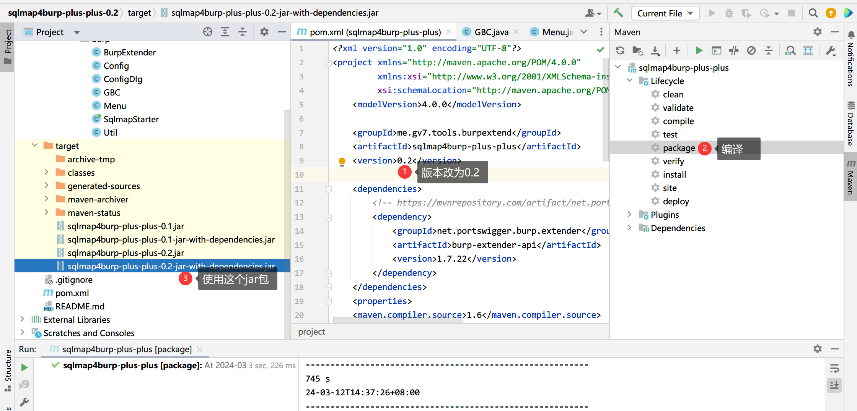Select the Maven package lifecycle goal
Viewport: 857px width, 411px height.
pyautogui.click(x=679, y=148)
